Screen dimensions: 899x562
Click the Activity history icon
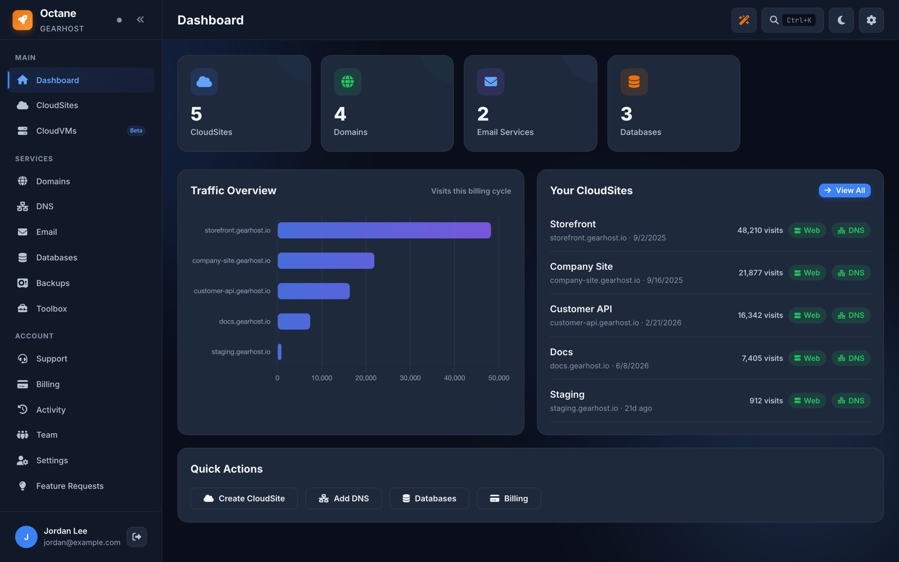pos(22,410)
